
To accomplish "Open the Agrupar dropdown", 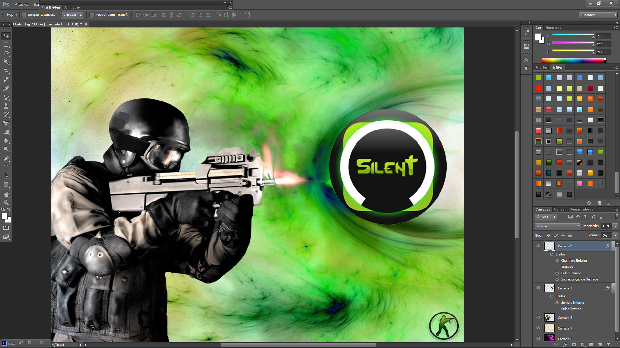I will coord(73,15).
